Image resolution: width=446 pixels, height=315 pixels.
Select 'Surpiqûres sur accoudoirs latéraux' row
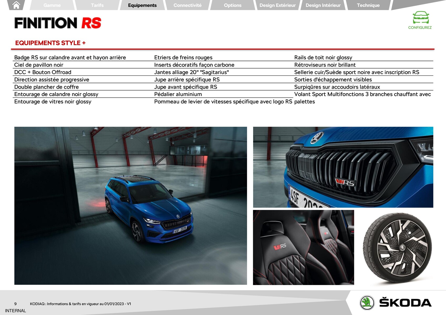pos(337,87)
